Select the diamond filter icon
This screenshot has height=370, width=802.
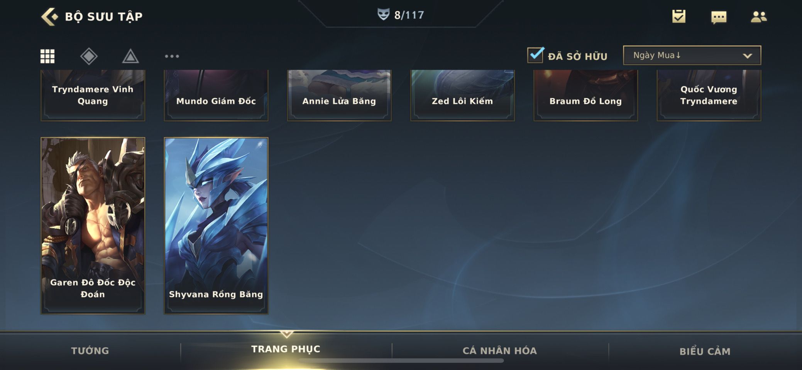point(89,56)
